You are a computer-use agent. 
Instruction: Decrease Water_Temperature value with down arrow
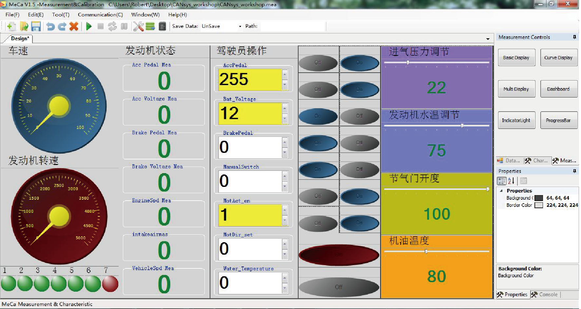pyautogui.click(x=284, y=288)
